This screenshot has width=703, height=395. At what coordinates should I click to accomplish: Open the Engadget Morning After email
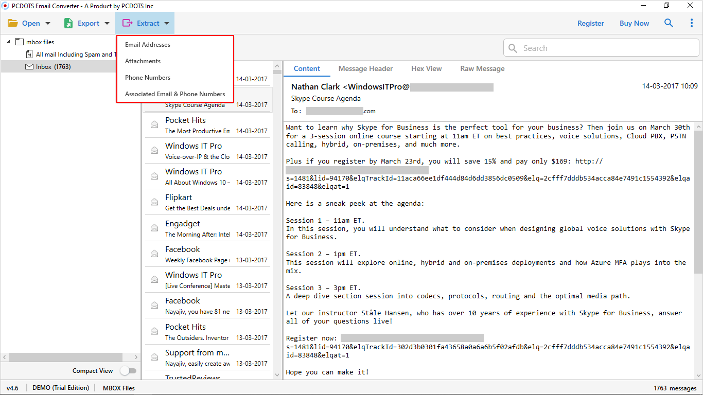[x=207, y=228]
